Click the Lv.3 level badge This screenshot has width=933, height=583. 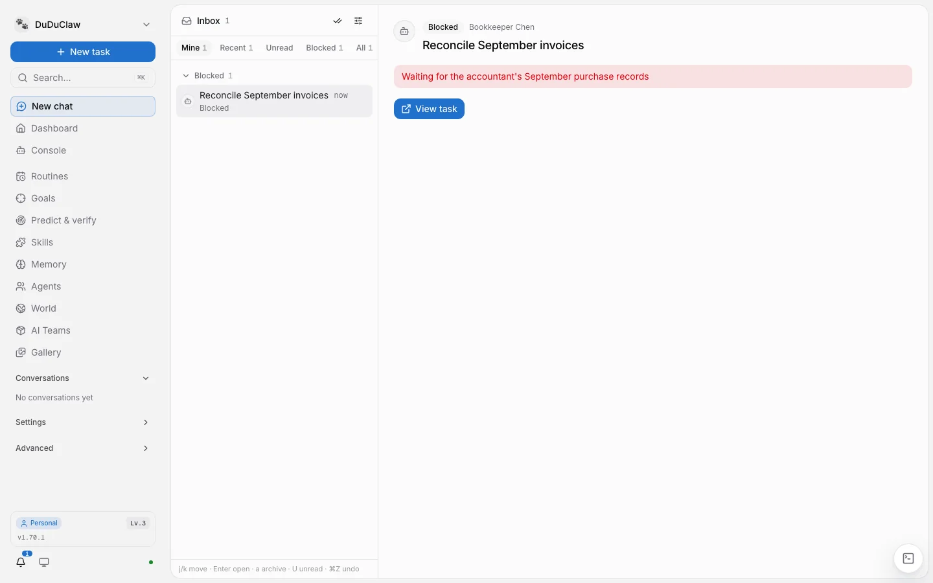click(138, 523)
